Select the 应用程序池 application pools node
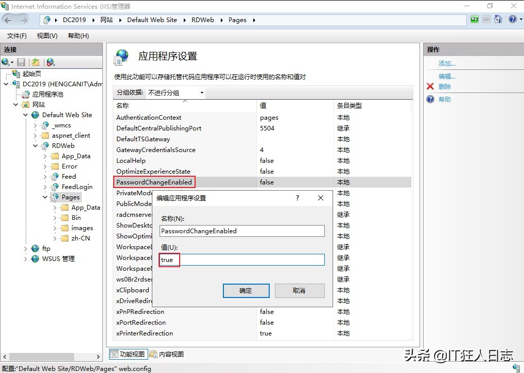This screenshot has height=373, width=524. pos(47,95)
